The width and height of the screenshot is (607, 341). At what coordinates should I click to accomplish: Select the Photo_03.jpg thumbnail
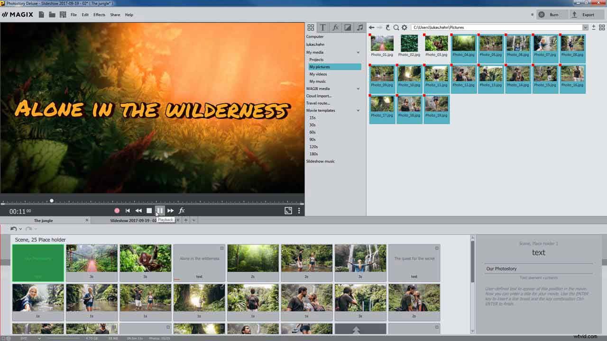(436, 43)
